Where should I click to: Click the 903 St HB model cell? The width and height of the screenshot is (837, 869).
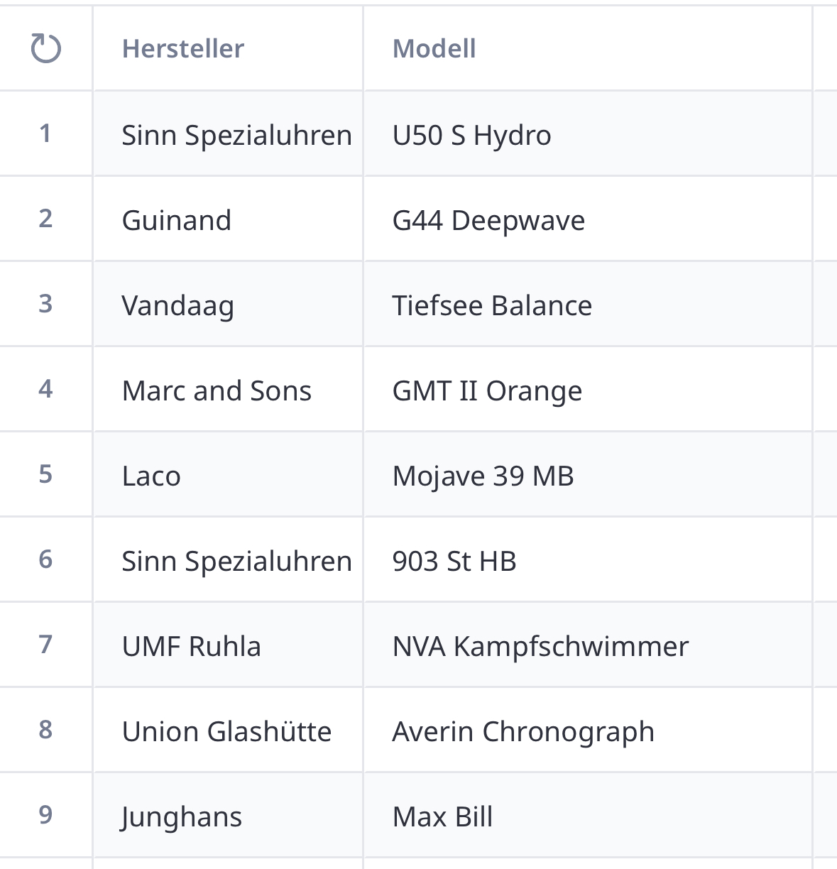coord(454,561)
